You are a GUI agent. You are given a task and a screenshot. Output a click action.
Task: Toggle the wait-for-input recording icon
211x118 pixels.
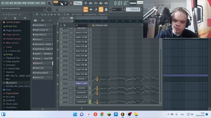coord(91,3)
